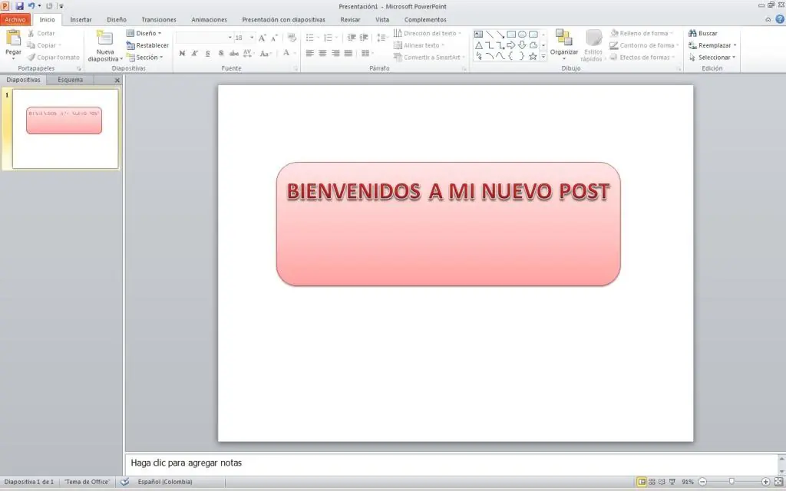The width and height of the screenshot is (786, 491).
Task: Open Sección dropdown
Action: [x=144, y=57]
